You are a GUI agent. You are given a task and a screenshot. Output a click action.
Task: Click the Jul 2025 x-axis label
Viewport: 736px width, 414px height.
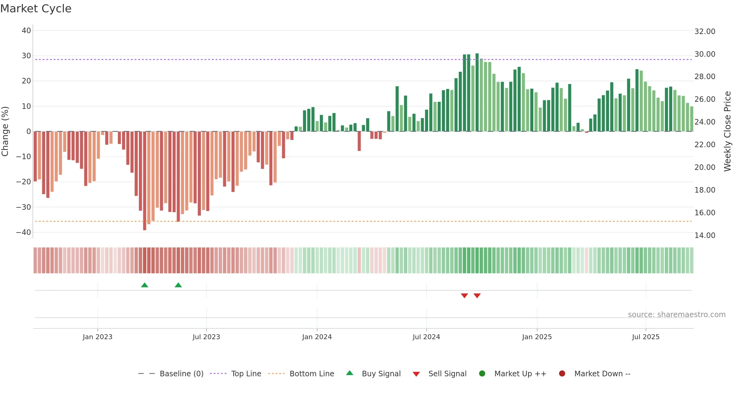(x=646, y=337)
